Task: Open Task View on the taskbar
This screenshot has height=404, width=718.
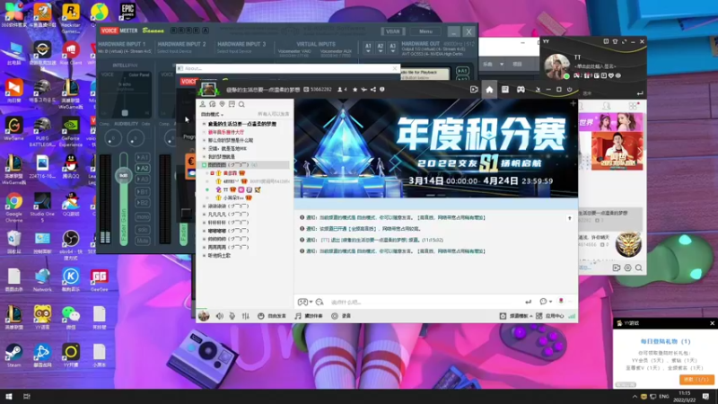Action: 27,397
